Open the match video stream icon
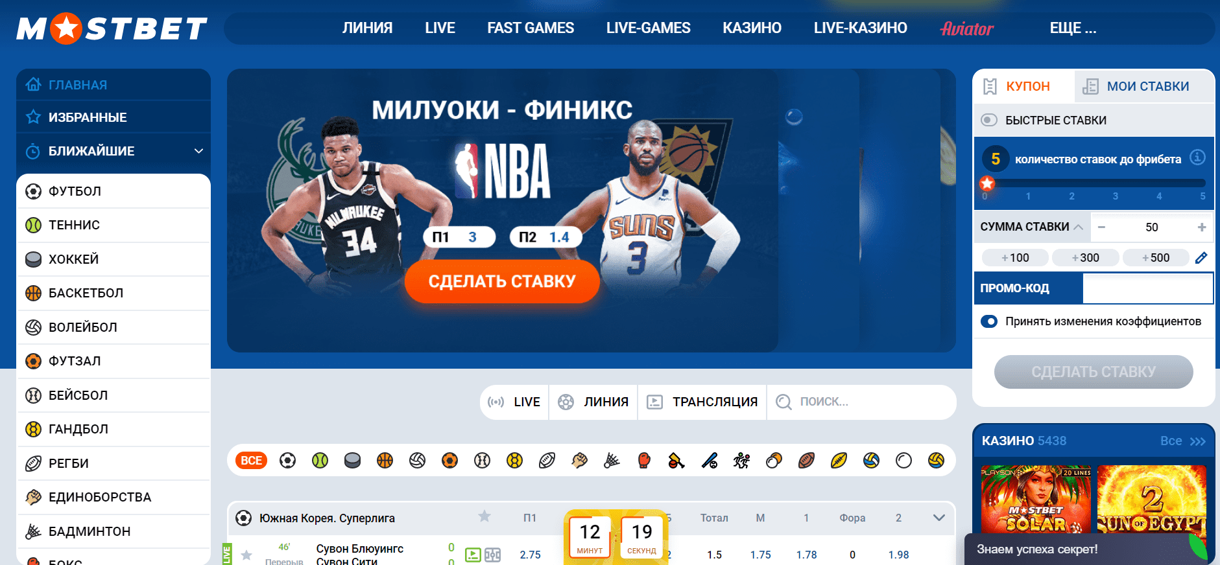 (x=473, y=555)
